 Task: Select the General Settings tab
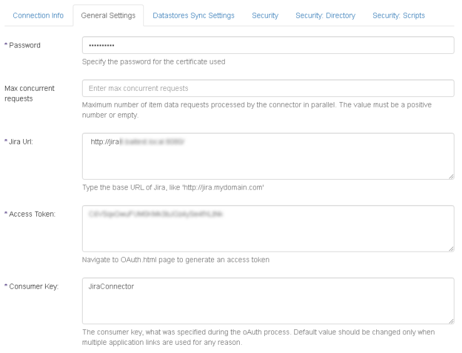pyautogui.click(x=108, y=16)
